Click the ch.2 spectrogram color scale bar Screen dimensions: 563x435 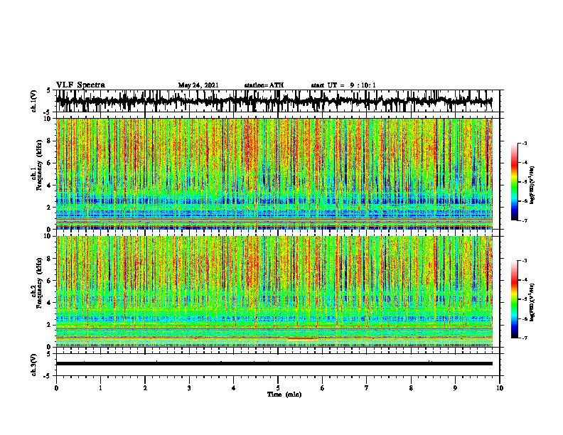(x=514, y=299)
